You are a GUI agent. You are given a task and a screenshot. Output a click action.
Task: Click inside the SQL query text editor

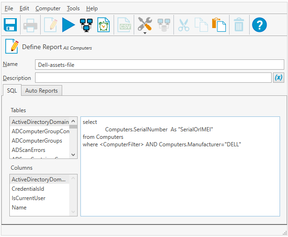[x=180, y=166]
